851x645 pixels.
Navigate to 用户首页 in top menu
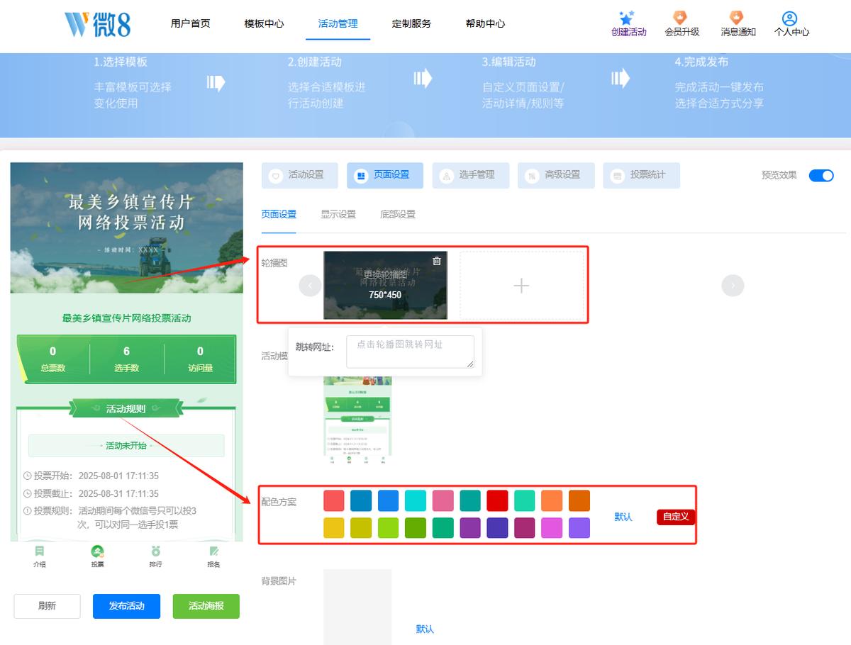pyautogui.click(x=191, y=23)
